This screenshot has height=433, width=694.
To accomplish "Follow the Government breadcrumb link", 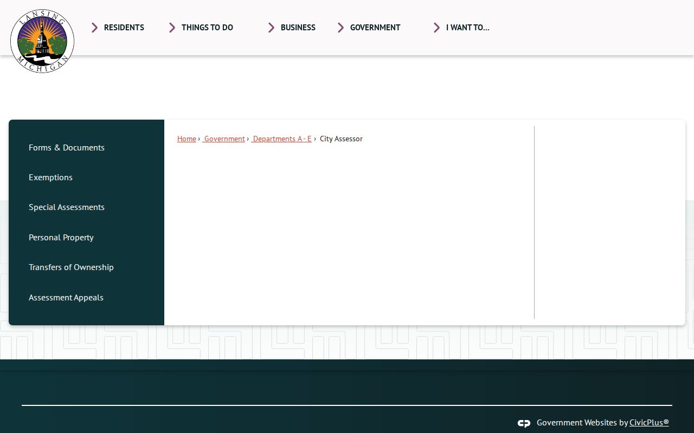I will point(224,139).
